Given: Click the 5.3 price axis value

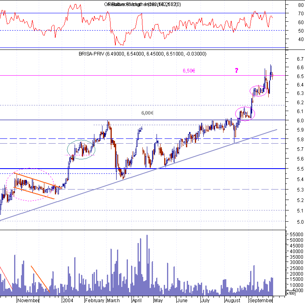Looking at the screenshot, I should coord(300,190).
